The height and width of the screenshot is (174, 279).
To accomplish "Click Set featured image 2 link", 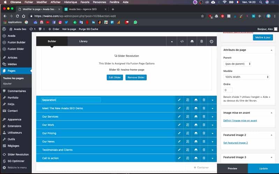I will [235, 143].
